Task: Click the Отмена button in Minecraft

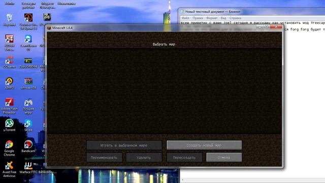Action: 224,158
